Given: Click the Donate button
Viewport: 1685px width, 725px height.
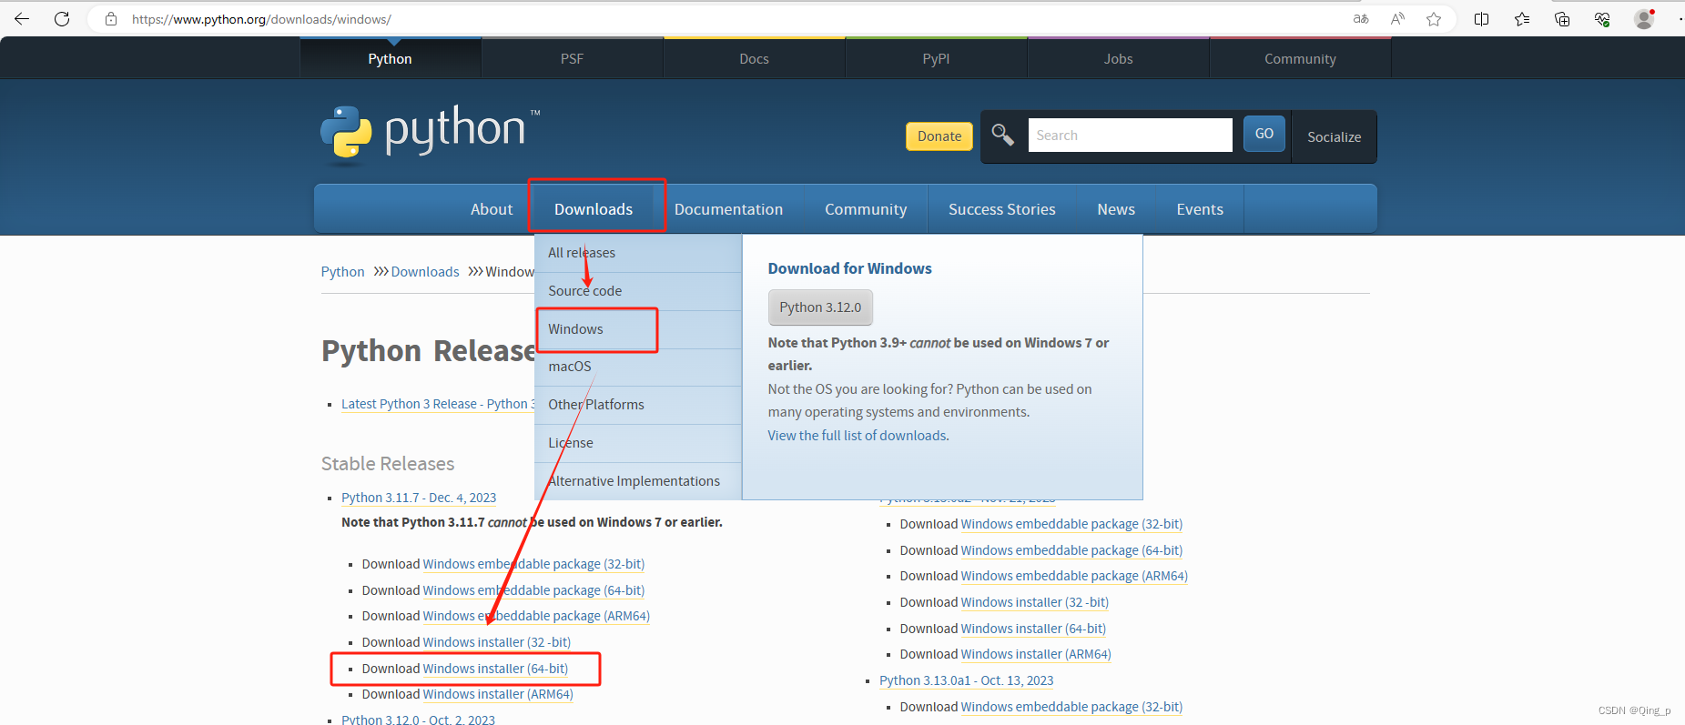Looking at the screenshot, I should 939,136.
